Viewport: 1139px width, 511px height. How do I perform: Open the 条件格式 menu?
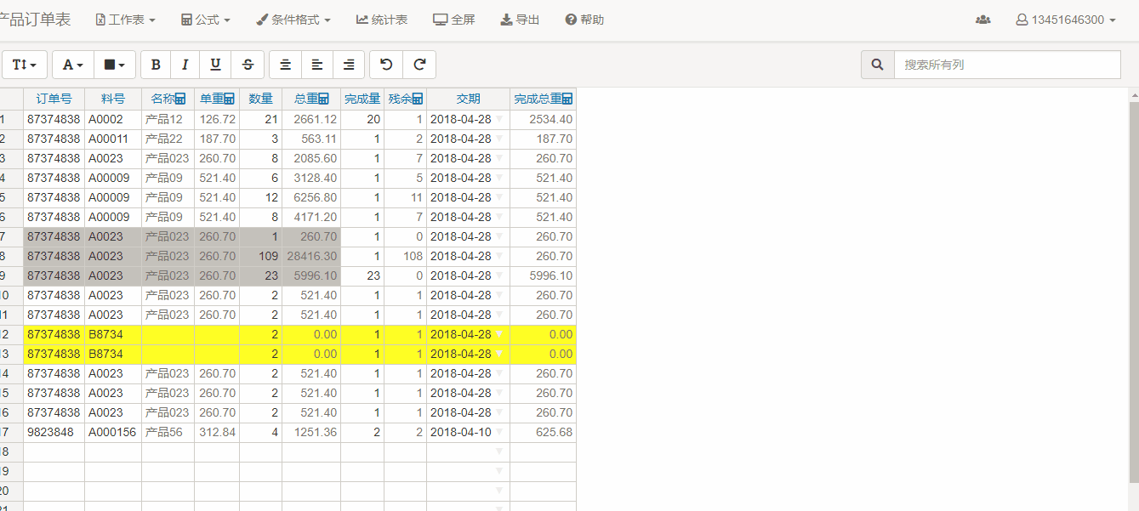click(293, 20)
